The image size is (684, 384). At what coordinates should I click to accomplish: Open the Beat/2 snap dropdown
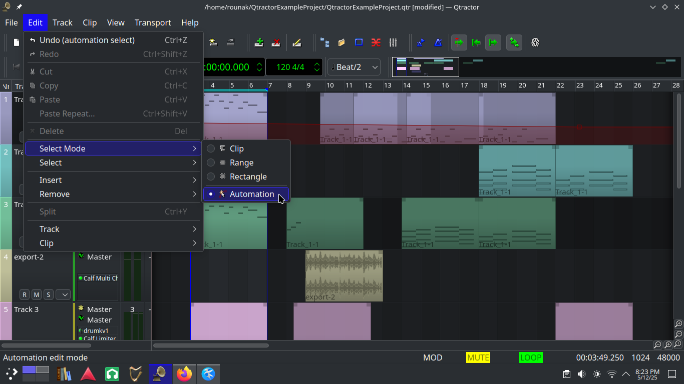point(354,67)
